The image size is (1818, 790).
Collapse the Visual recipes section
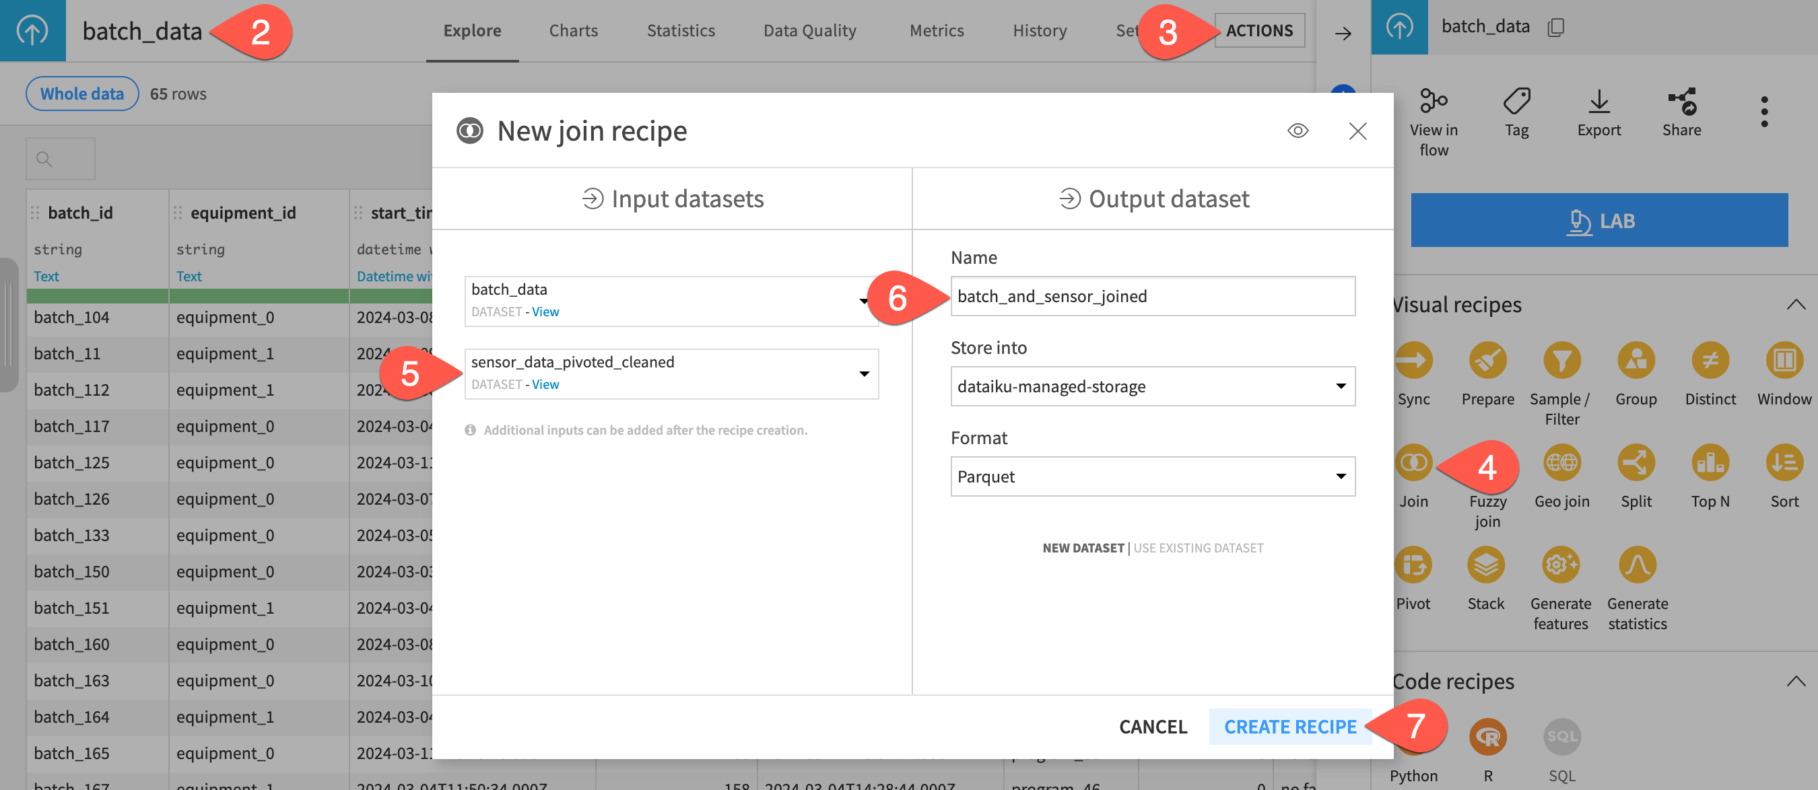coord(1797,304)
